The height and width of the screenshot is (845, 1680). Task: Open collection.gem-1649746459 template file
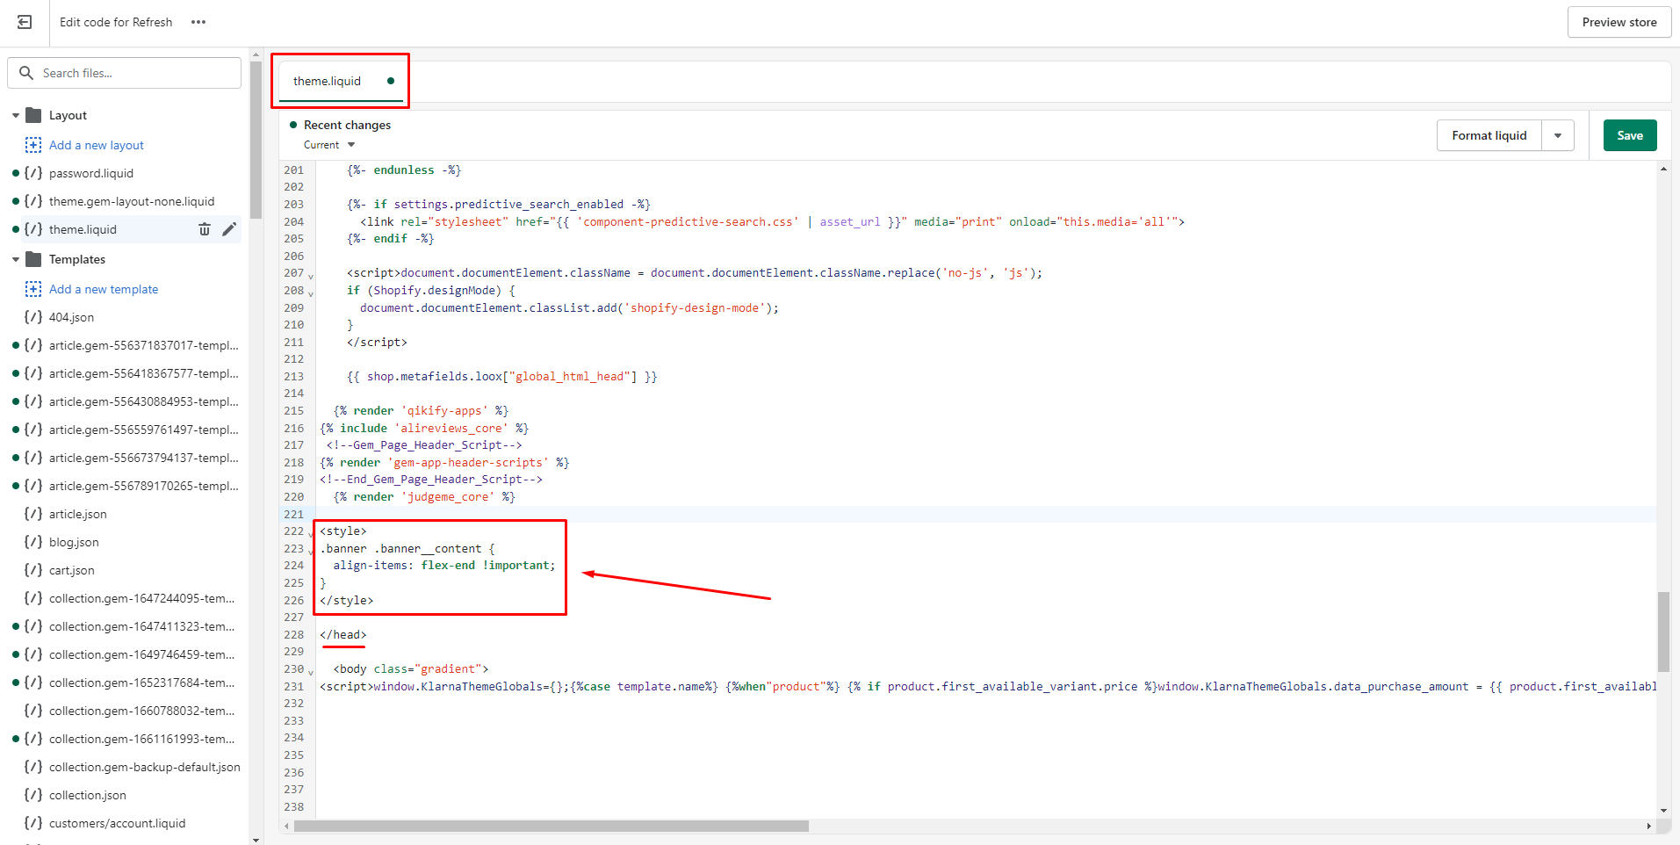[x=142, y=654]
